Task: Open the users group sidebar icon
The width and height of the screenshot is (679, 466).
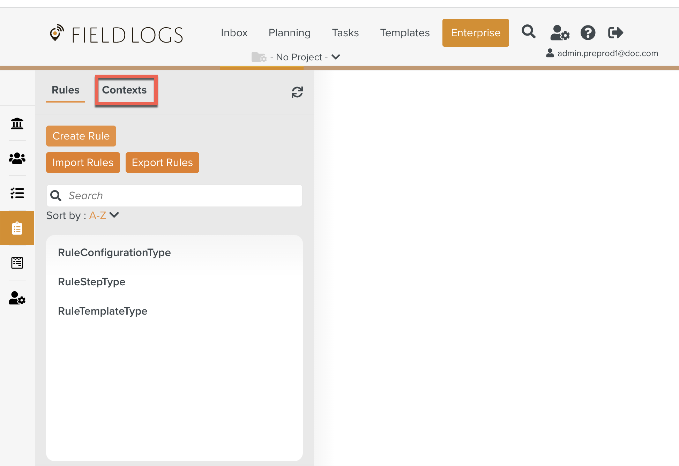Action: point(17,158)
